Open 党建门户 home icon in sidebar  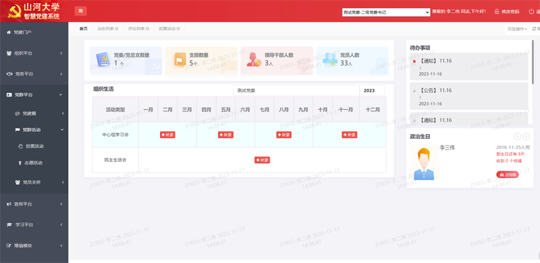(9, 32)
